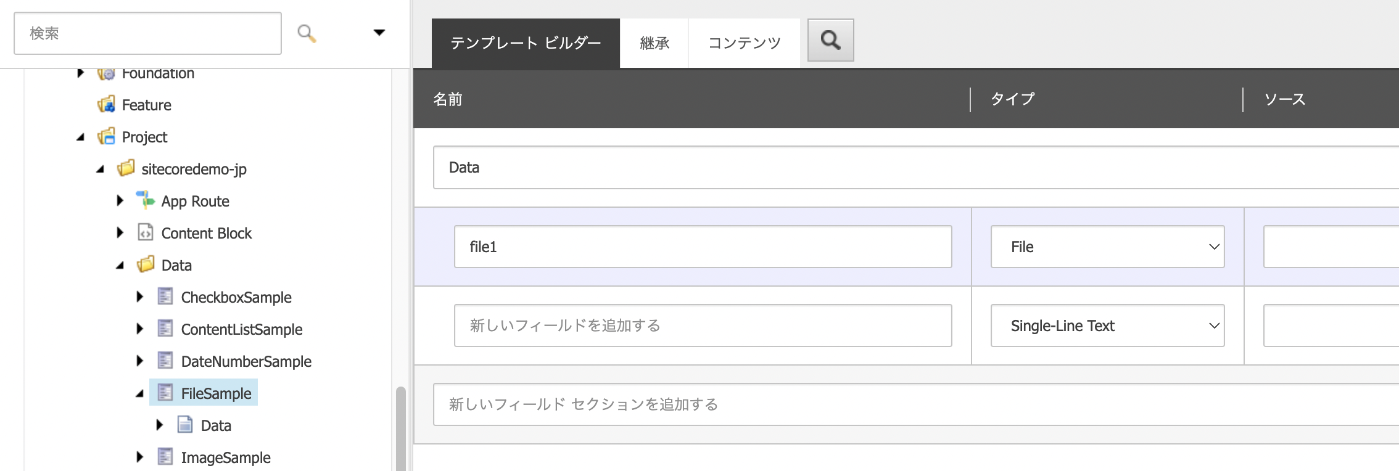Focus the 検索 search input field

(x=147, y=33)
